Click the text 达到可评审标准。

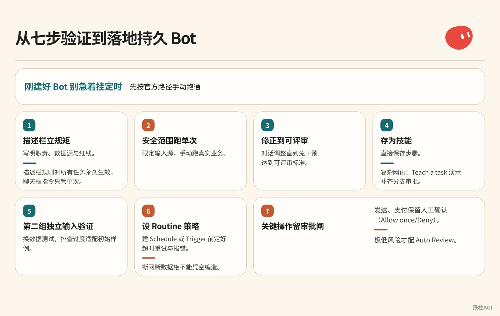coord(285,163)
